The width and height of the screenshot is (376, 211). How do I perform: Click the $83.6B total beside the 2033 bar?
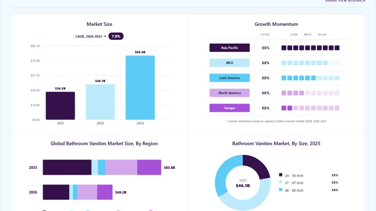[170, 167]
